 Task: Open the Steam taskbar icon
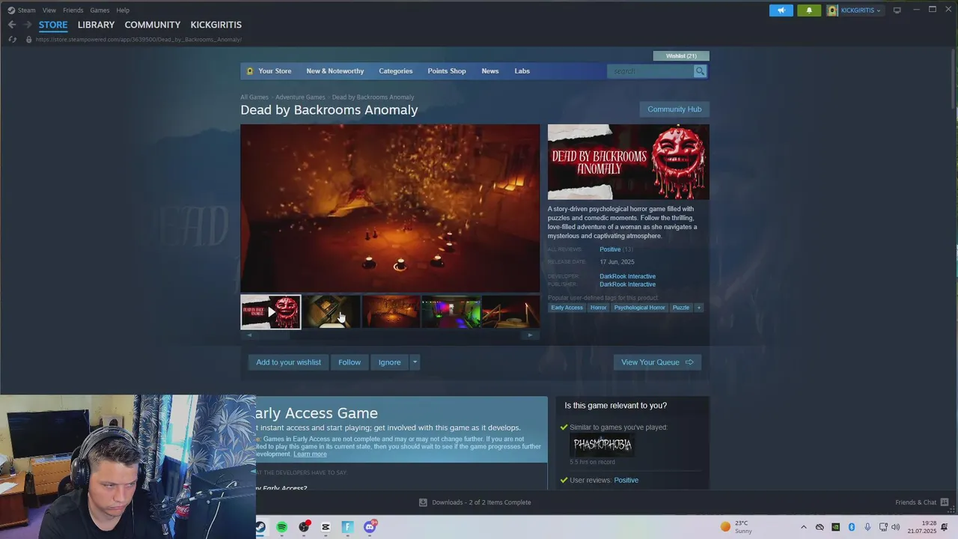pos(260,527)
